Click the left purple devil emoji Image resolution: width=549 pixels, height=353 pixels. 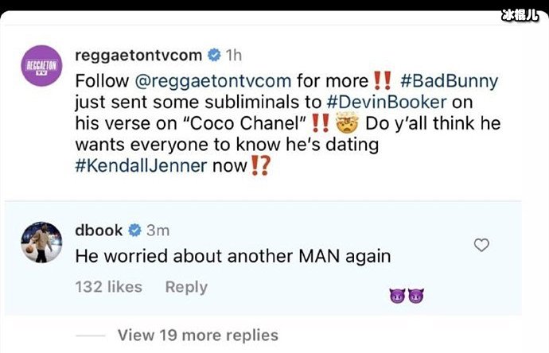click(397, 296)
